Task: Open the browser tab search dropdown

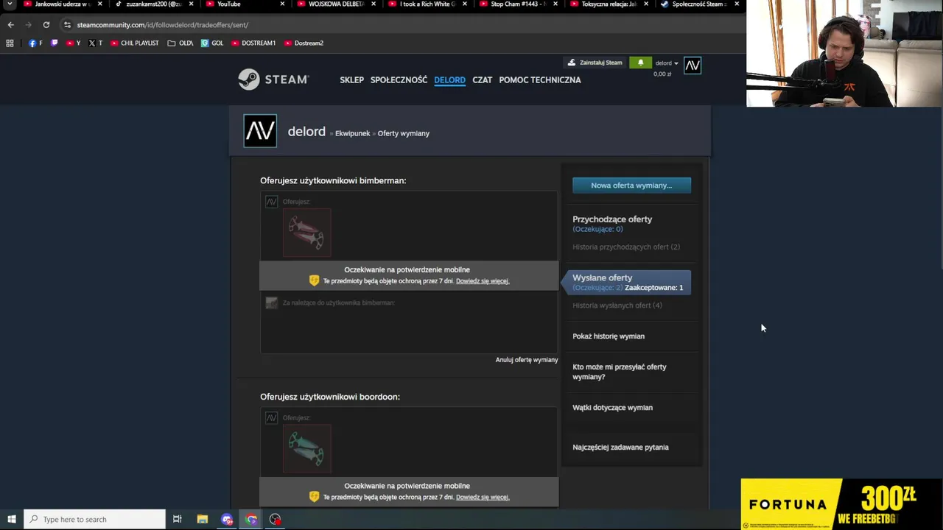Action: coord(10,4)
